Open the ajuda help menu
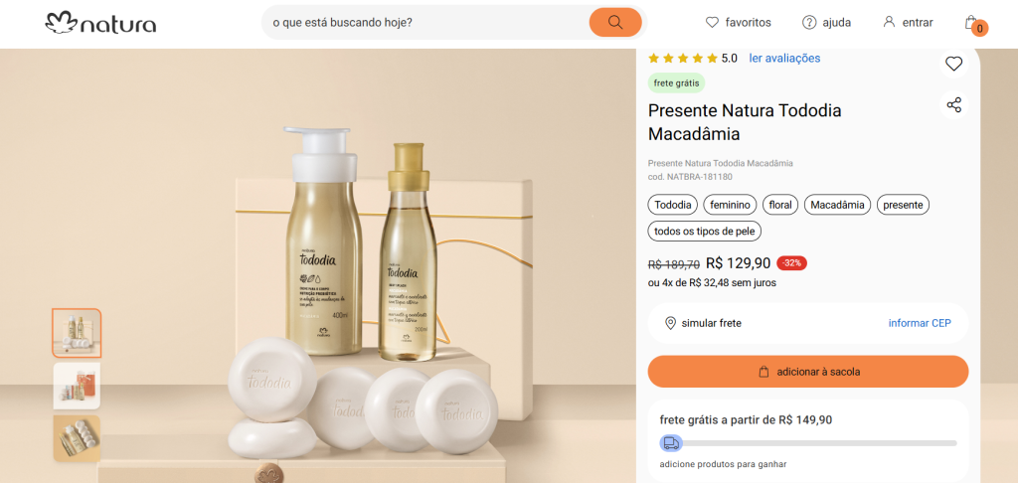Screen dimensions: 1018x483 click(x=827, y=22)
